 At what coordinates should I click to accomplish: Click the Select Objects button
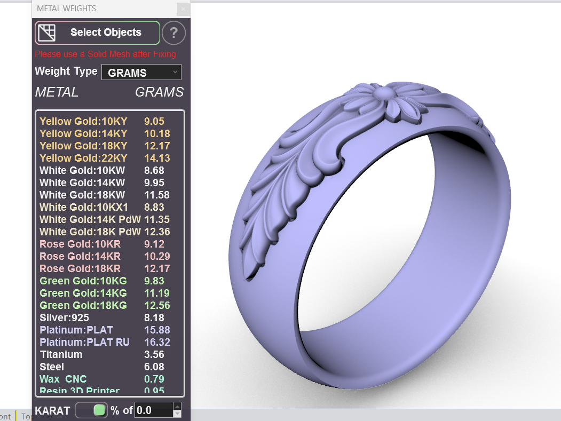coord(97,33)
